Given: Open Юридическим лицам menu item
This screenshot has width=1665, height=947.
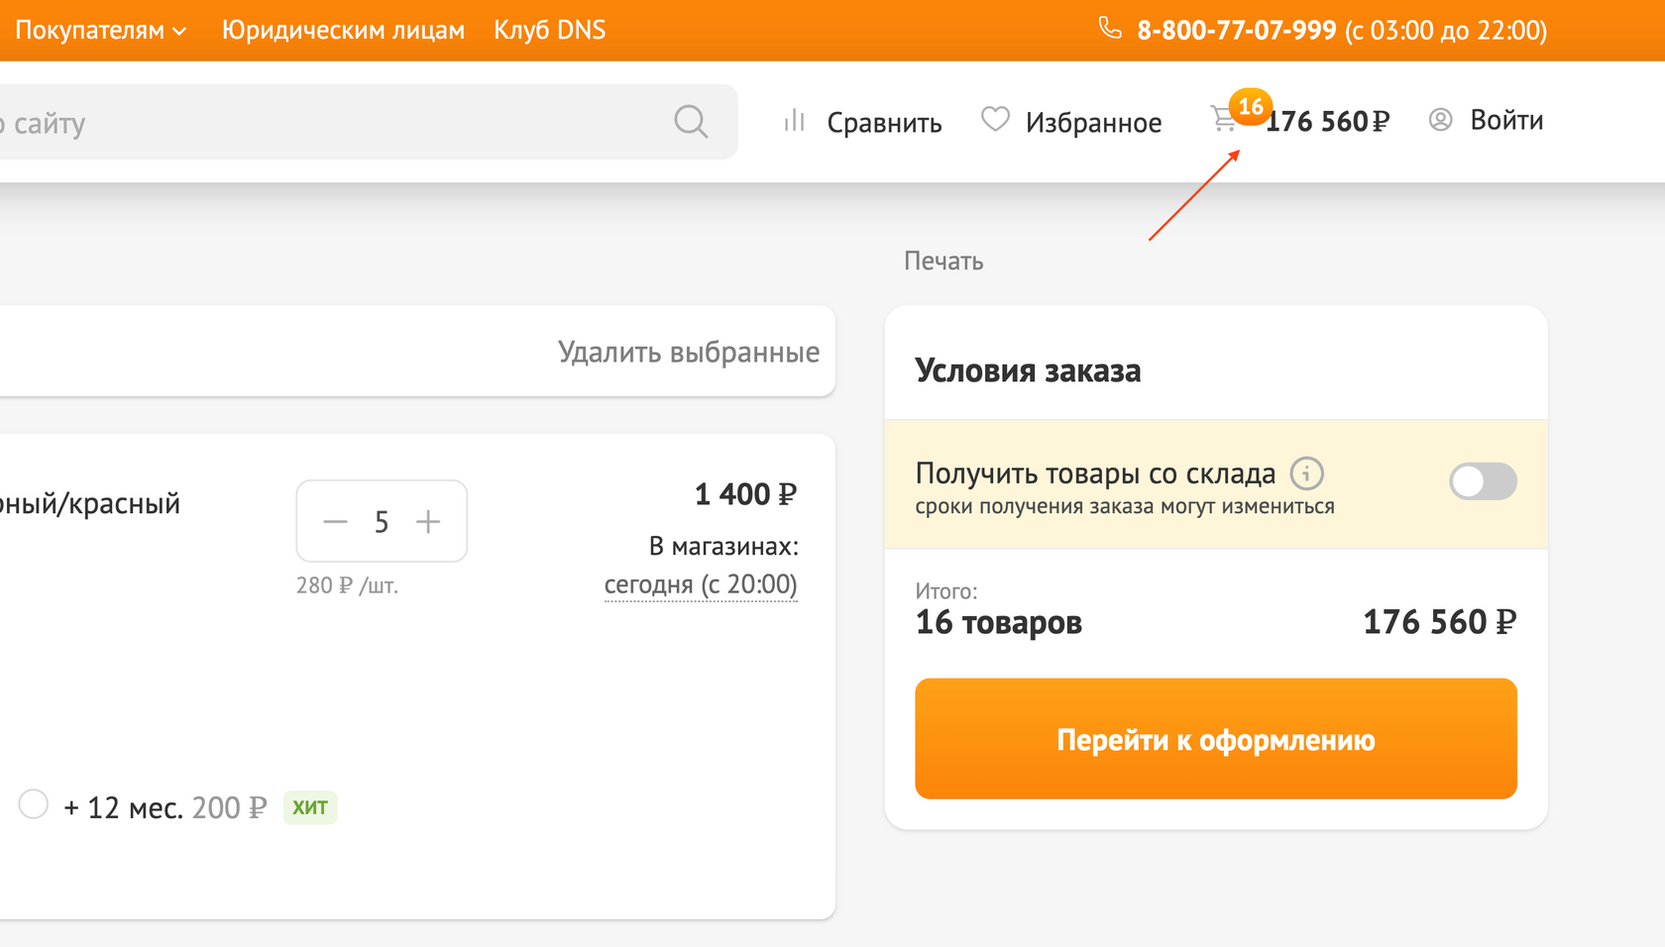Looking at the screenshot, I should (x=343, y=31).
